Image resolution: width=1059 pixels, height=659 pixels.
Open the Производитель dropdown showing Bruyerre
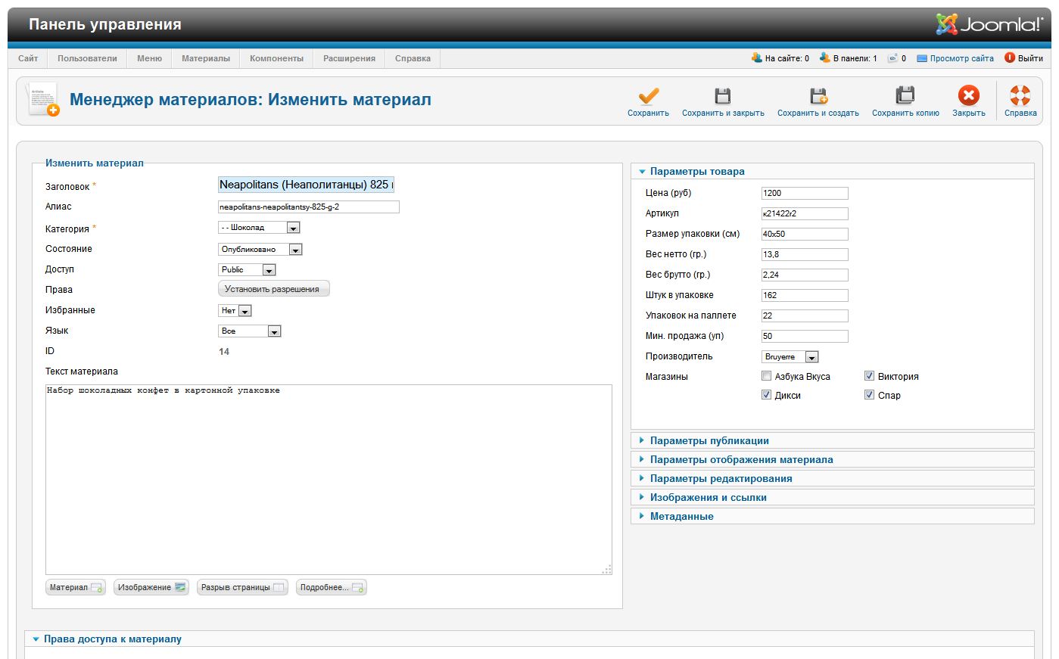pos(790,357)
